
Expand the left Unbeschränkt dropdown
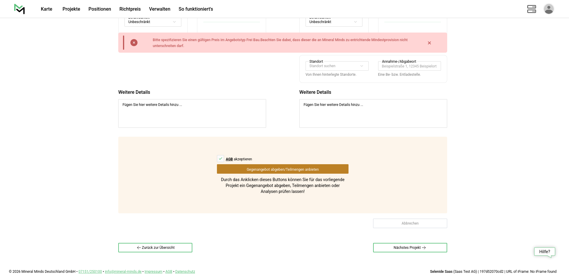point(153,22)
